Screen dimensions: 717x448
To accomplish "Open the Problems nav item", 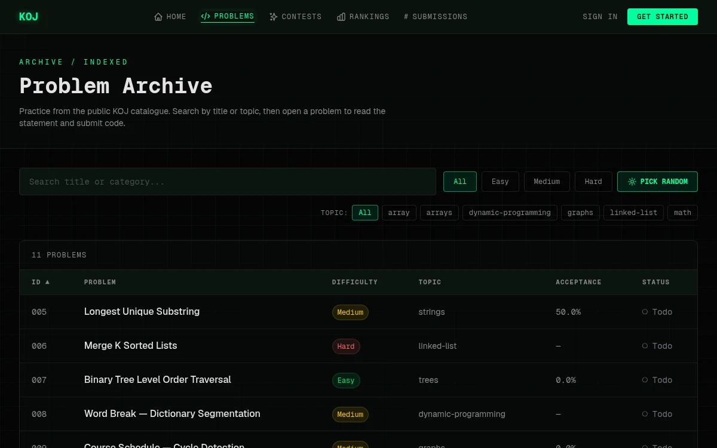I will (228, 16).
